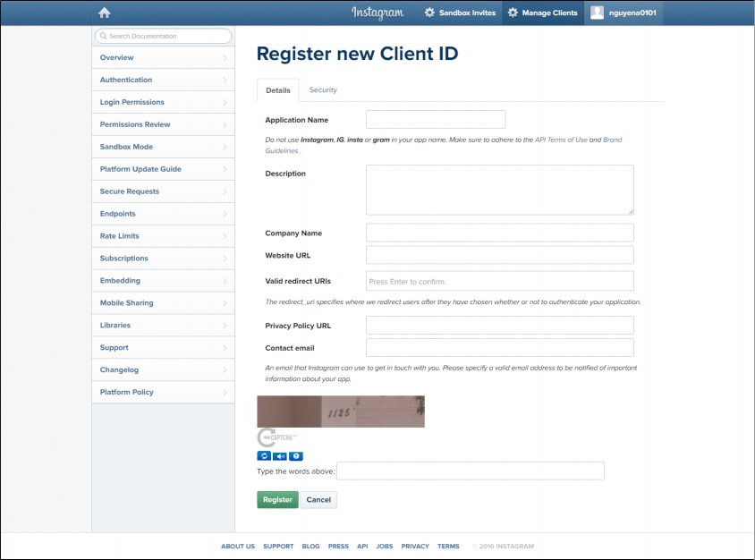Go to the home icon
Image resolution: width=755 pixels, height=560 pixels.
[105, 13]
